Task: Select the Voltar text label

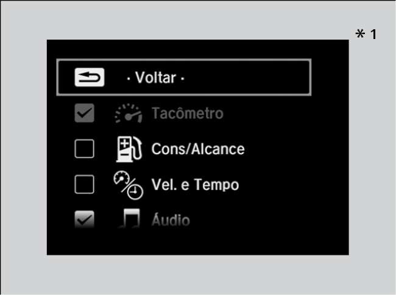Action: click(x=155, y=77)
